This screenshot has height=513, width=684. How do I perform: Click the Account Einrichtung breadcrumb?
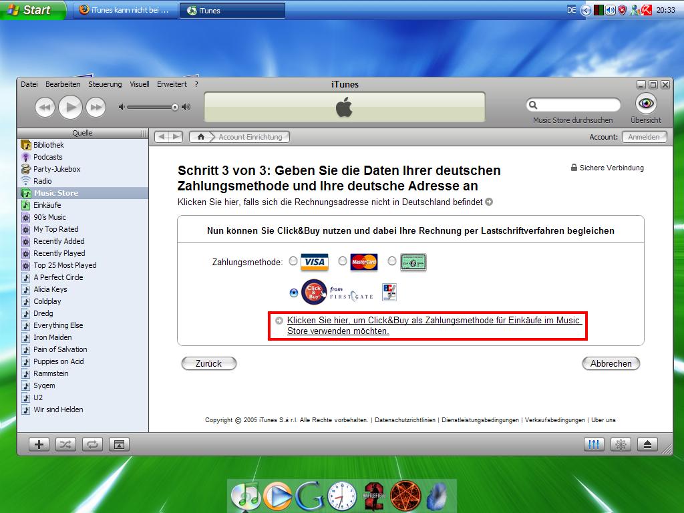(x=250, y=137)
